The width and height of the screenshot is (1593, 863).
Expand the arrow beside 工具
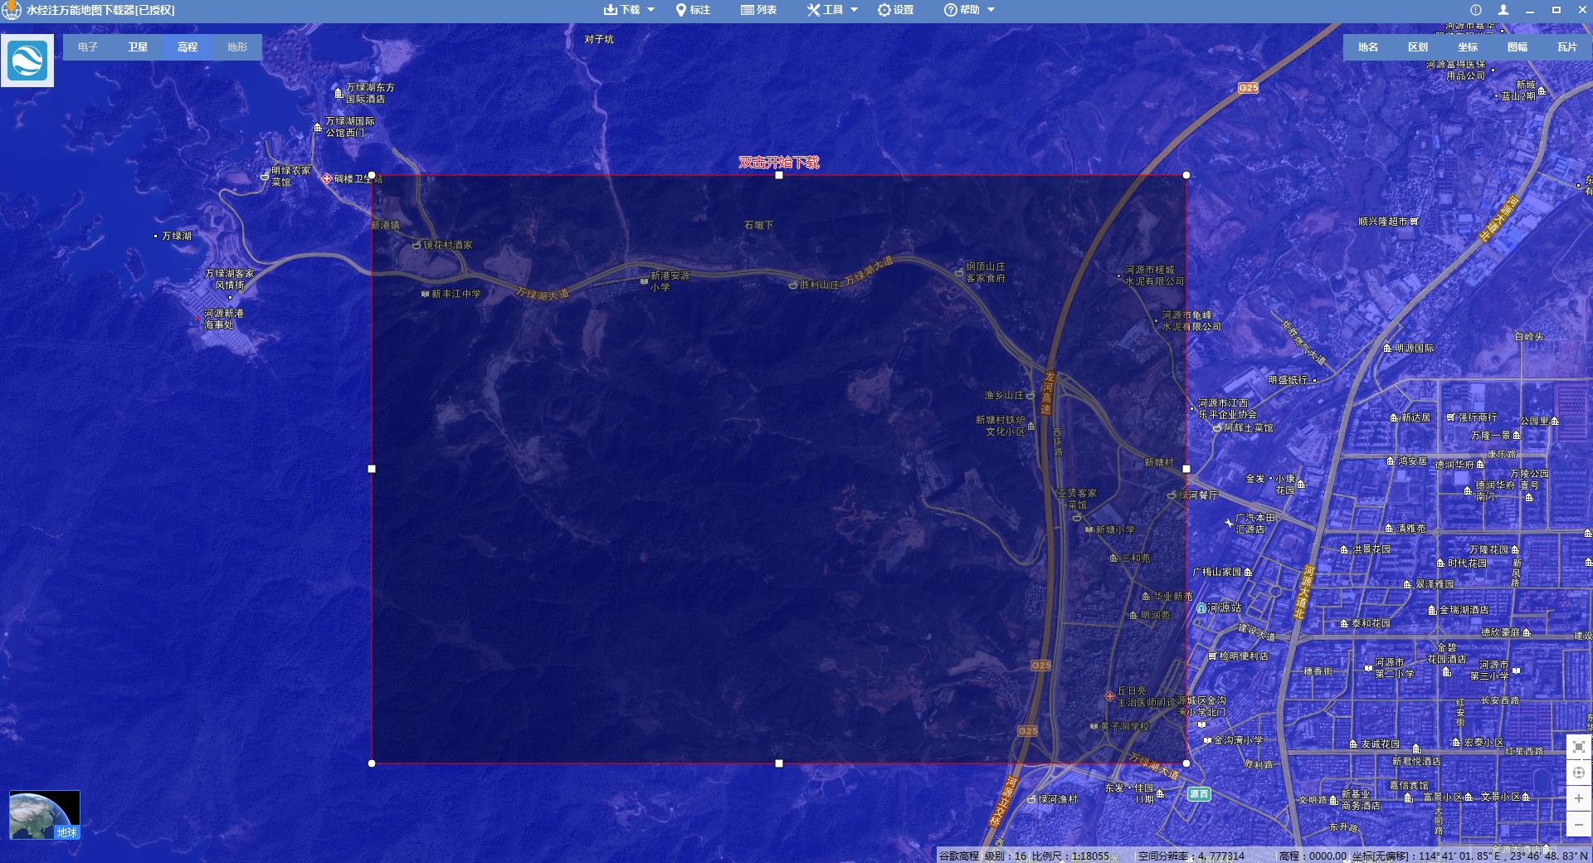(855, 10)
